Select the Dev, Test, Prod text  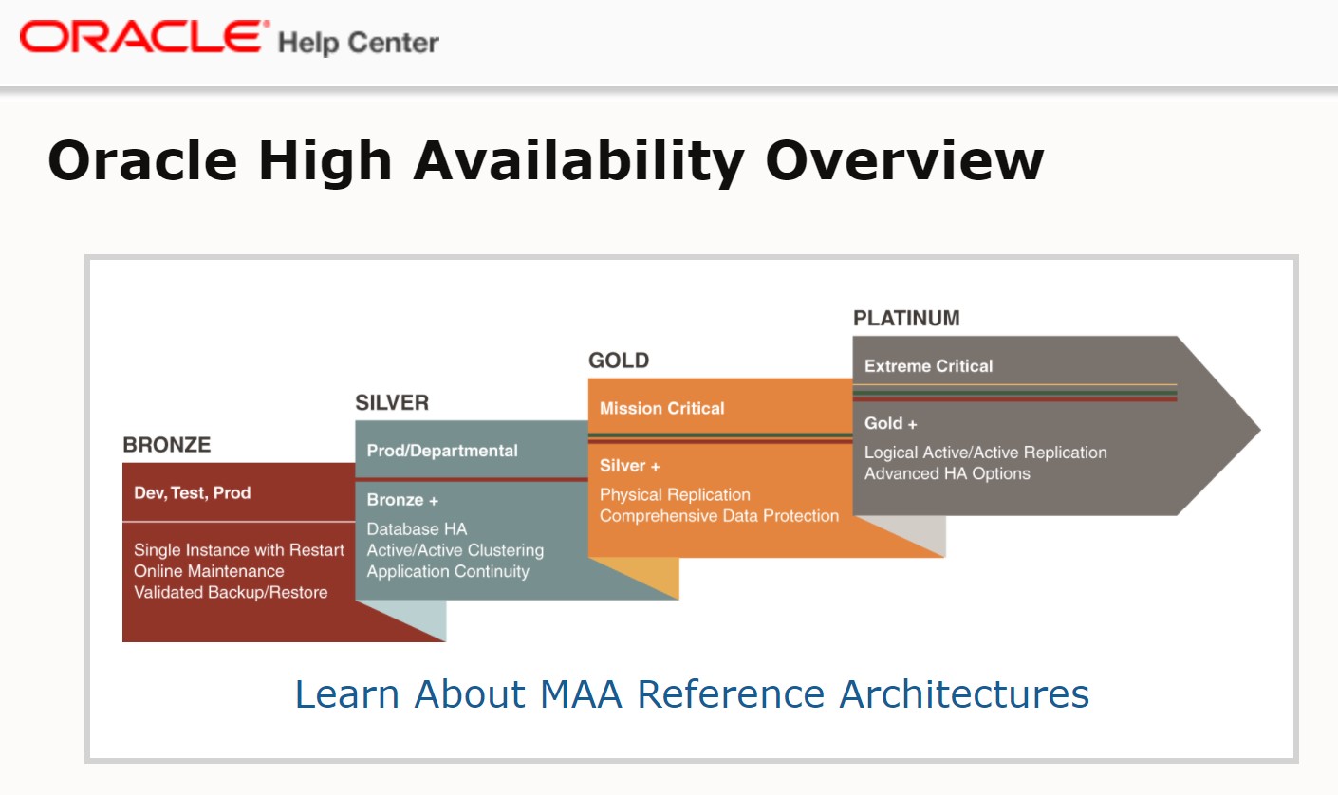192,492
